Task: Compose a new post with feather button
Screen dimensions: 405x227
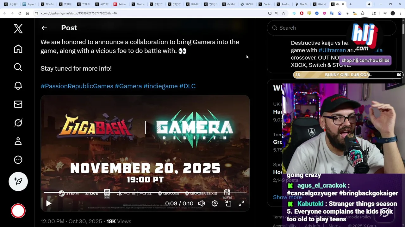Action: pyautogui.click(x=18, y=181)
